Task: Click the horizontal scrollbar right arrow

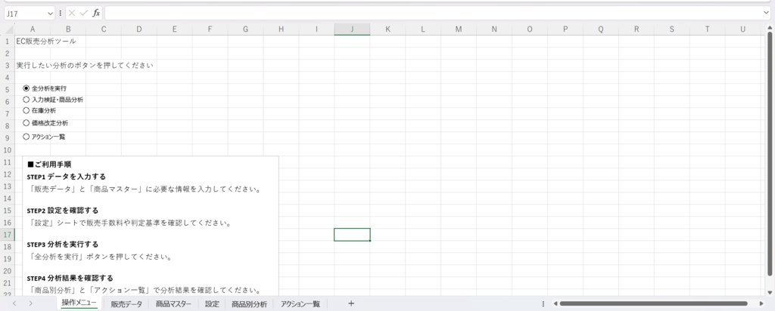Action: click(x=761, y=303)
